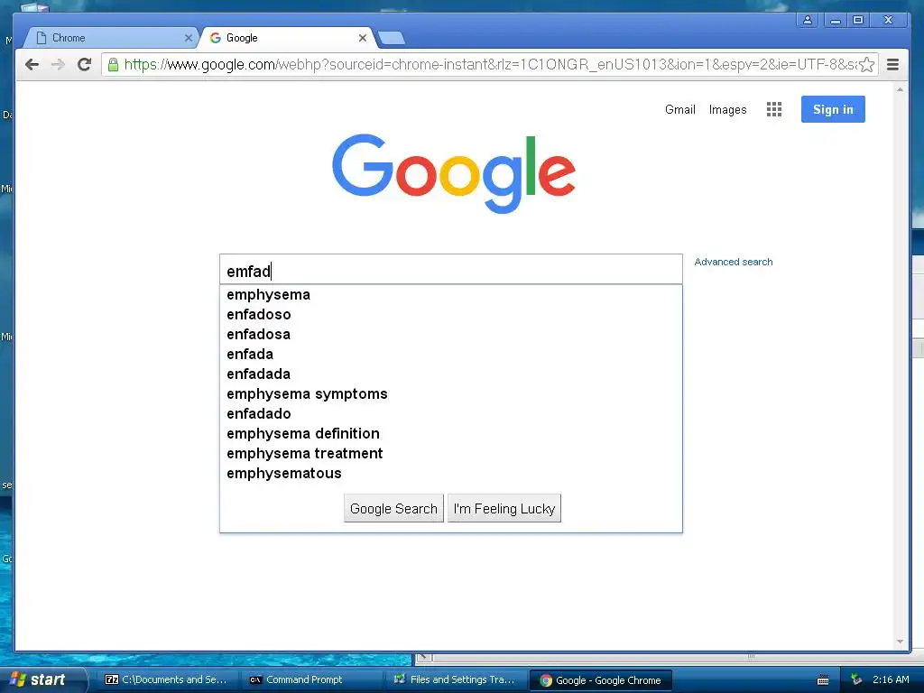Select the enfadado suggestion
This screenshot has width=924, height=693.
451,413
